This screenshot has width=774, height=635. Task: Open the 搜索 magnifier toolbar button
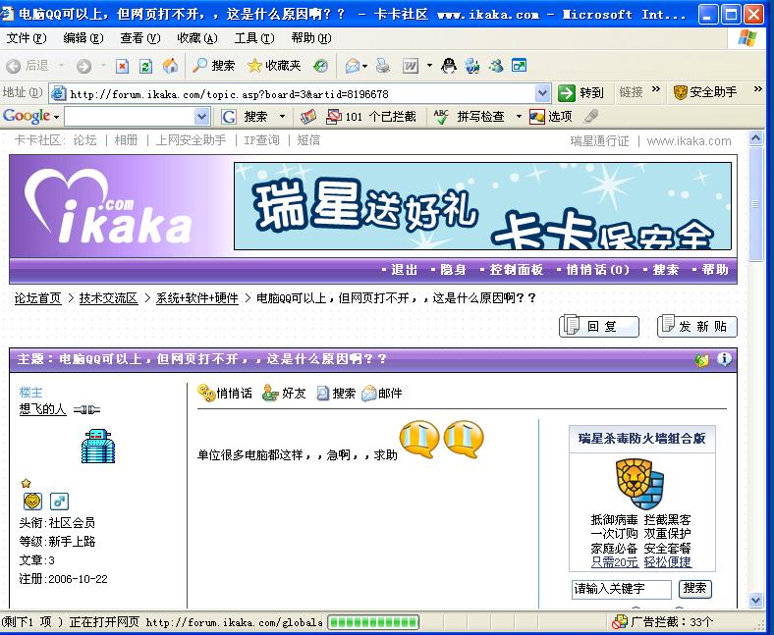[x=213, y=65]
